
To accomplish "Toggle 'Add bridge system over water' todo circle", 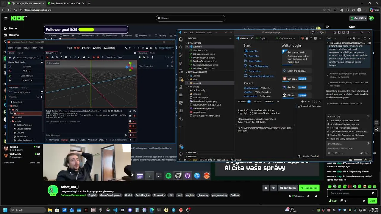I will point(328,121).
